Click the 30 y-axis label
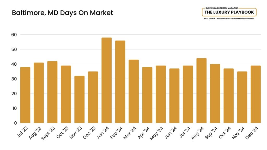This screenshot has height=150, width=267. pyautogui.click(x=14, y=79)
